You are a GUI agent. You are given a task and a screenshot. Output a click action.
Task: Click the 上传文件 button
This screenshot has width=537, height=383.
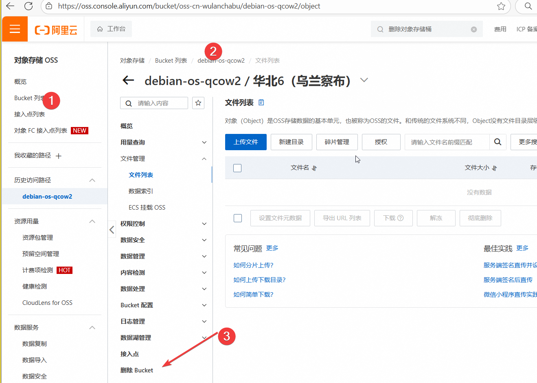[245, 142]
